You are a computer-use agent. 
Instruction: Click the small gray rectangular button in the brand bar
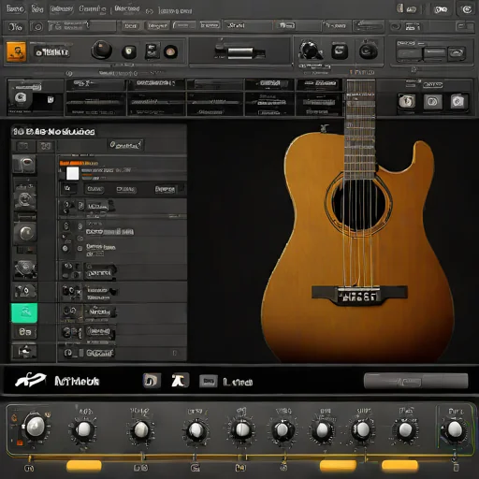[209, 382]
